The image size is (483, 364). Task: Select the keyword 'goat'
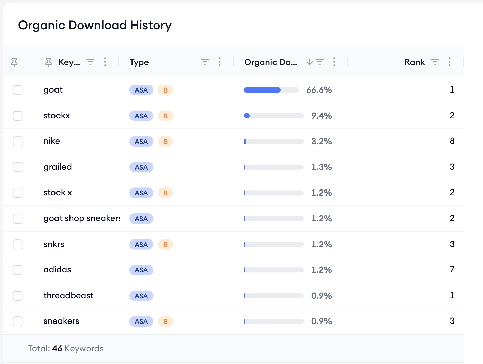pos(53,90)
